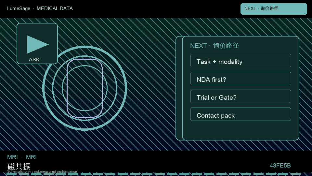Click the 磁共振 caption title
This screenshot has height=176, width=312.
[19, 167]
